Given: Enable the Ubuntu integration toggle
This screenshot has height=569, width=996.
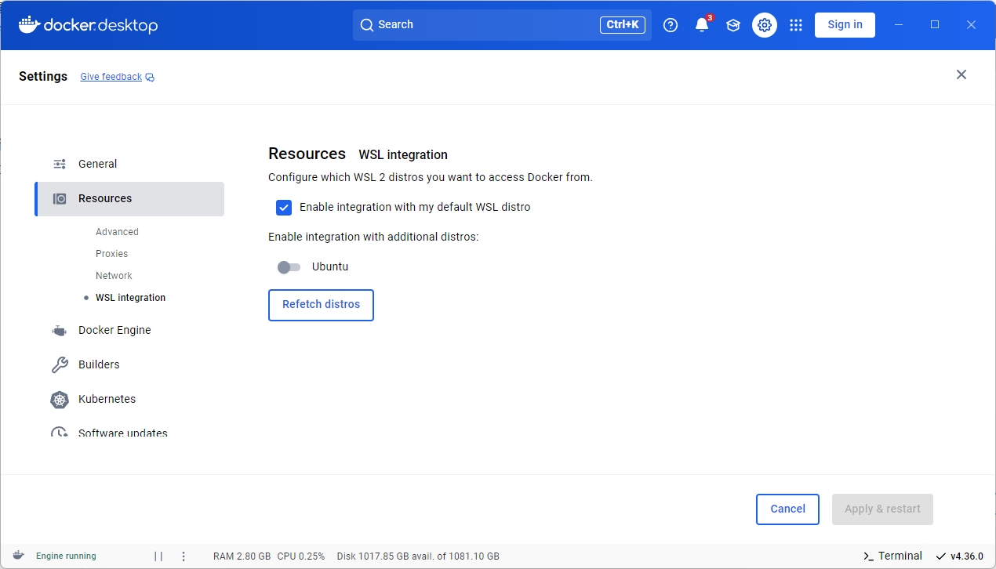Looking at the screenshot, I should (x=289, y=267).
